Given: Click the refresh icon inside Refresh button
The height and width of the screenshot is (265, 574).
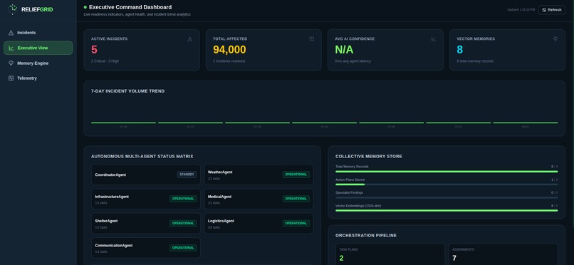Looking at the screenshot, I should coord(544,10).
